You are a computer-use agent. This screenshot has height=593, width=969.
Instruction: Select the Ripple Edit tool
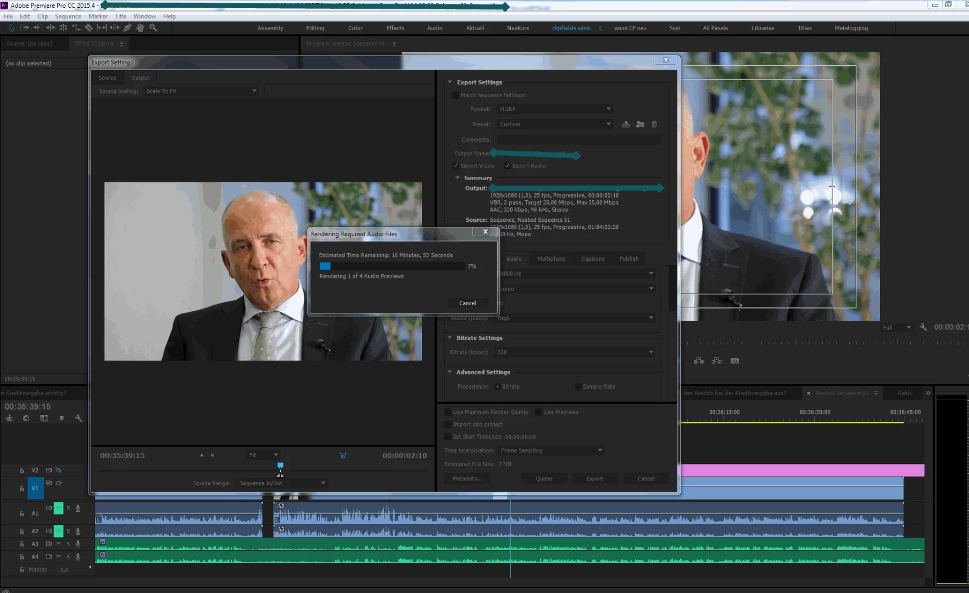pos(51,27)
